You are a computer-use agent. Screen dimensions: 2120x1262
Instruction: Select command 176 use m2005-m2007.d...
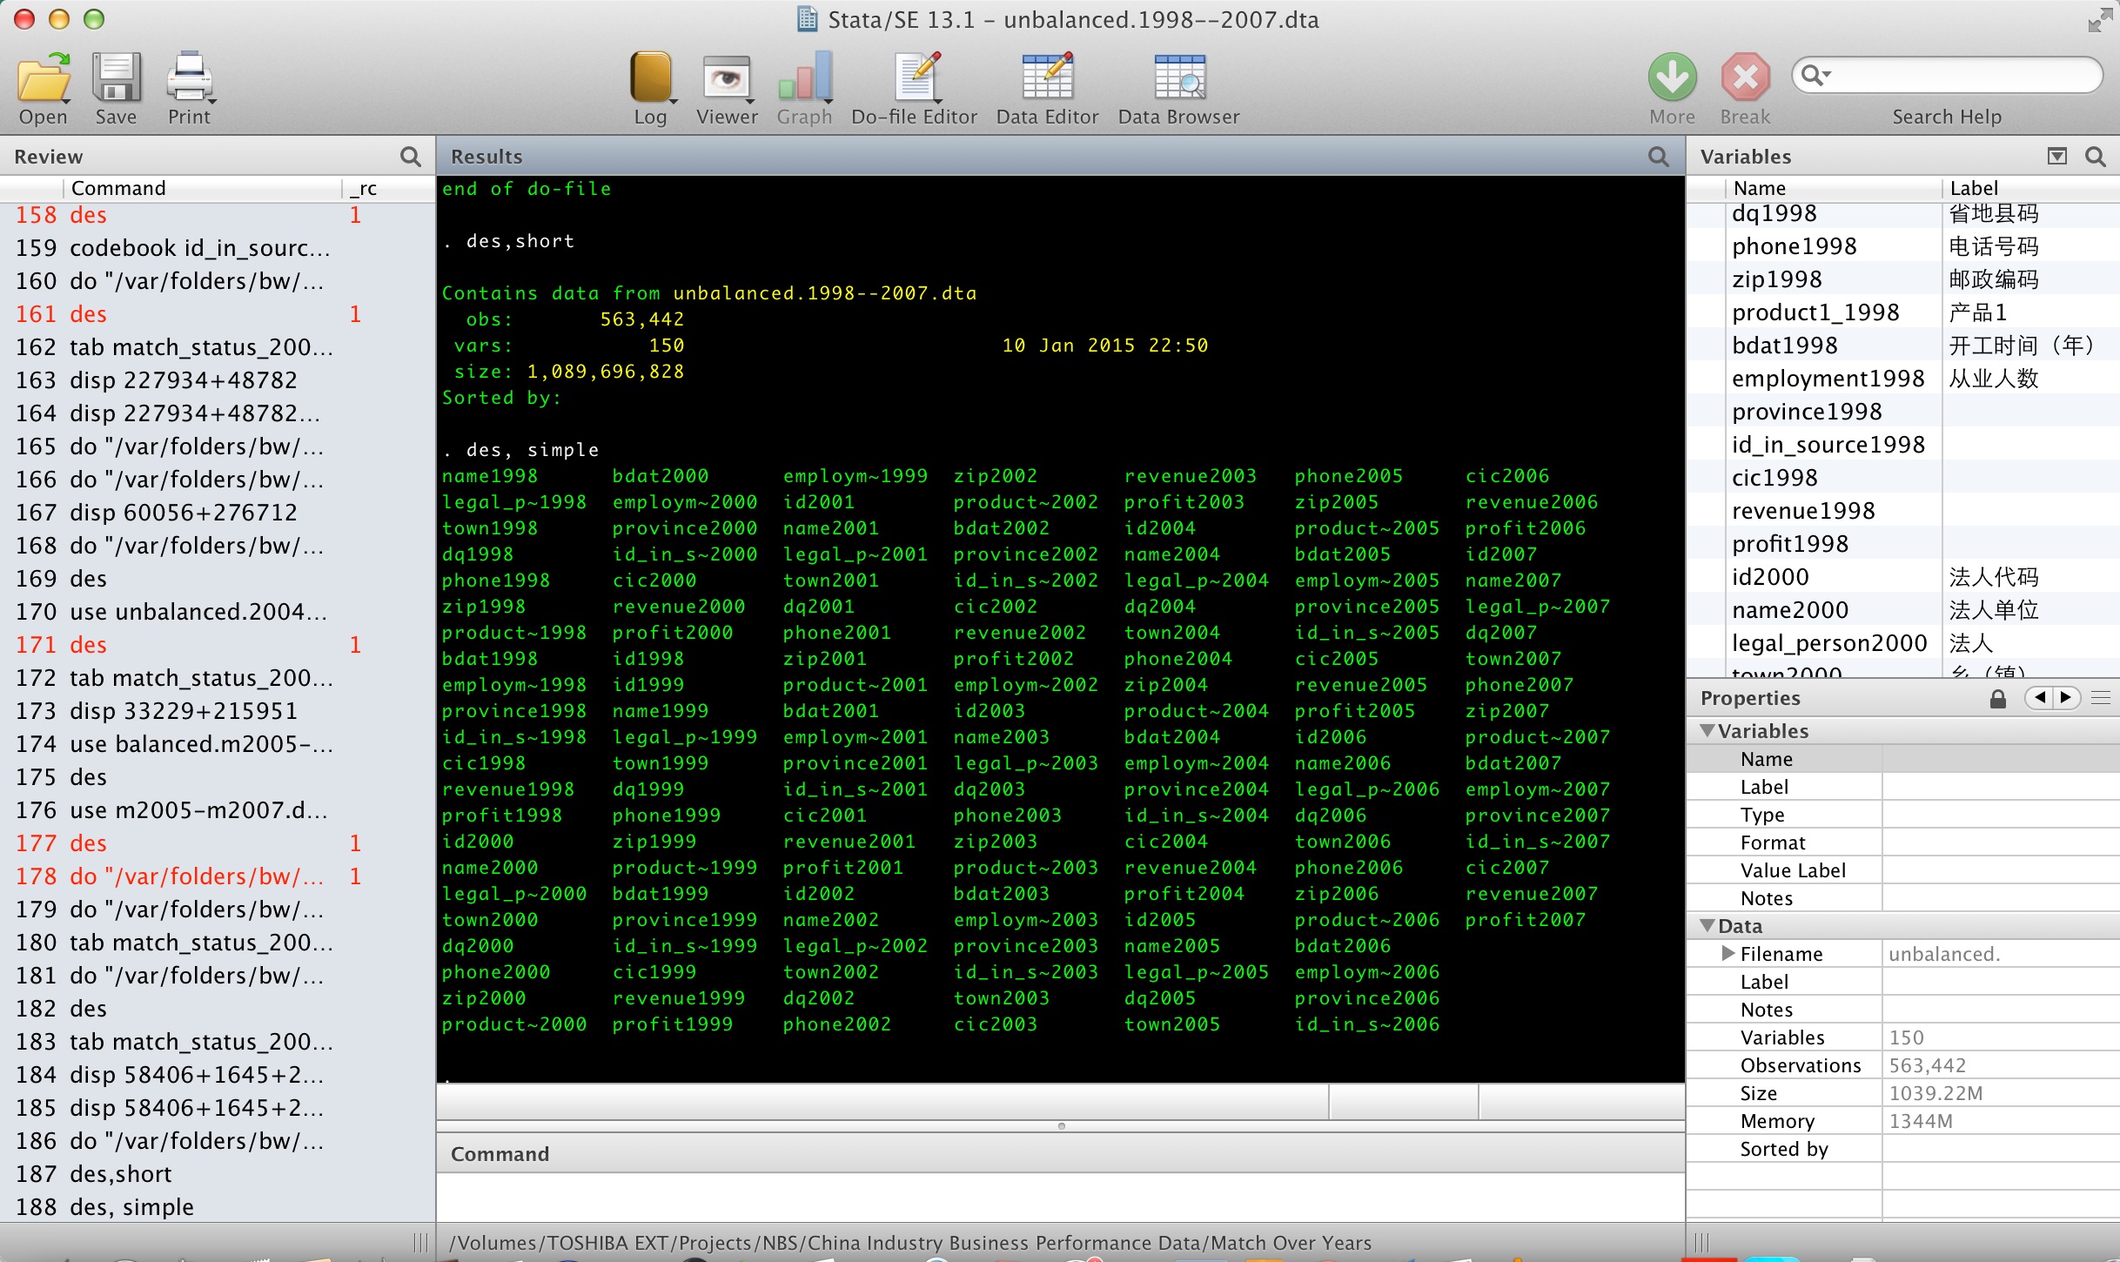coord(217,810)
